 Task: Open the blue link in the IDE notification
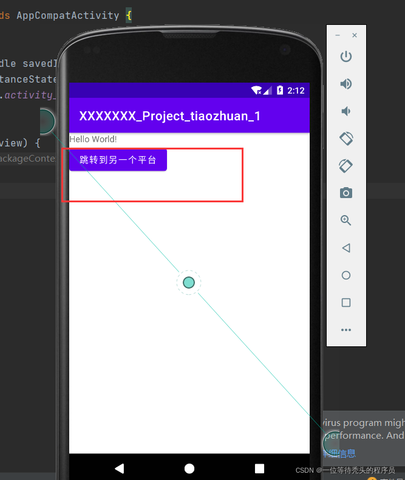pyautogui.click(x=339, y=453)
